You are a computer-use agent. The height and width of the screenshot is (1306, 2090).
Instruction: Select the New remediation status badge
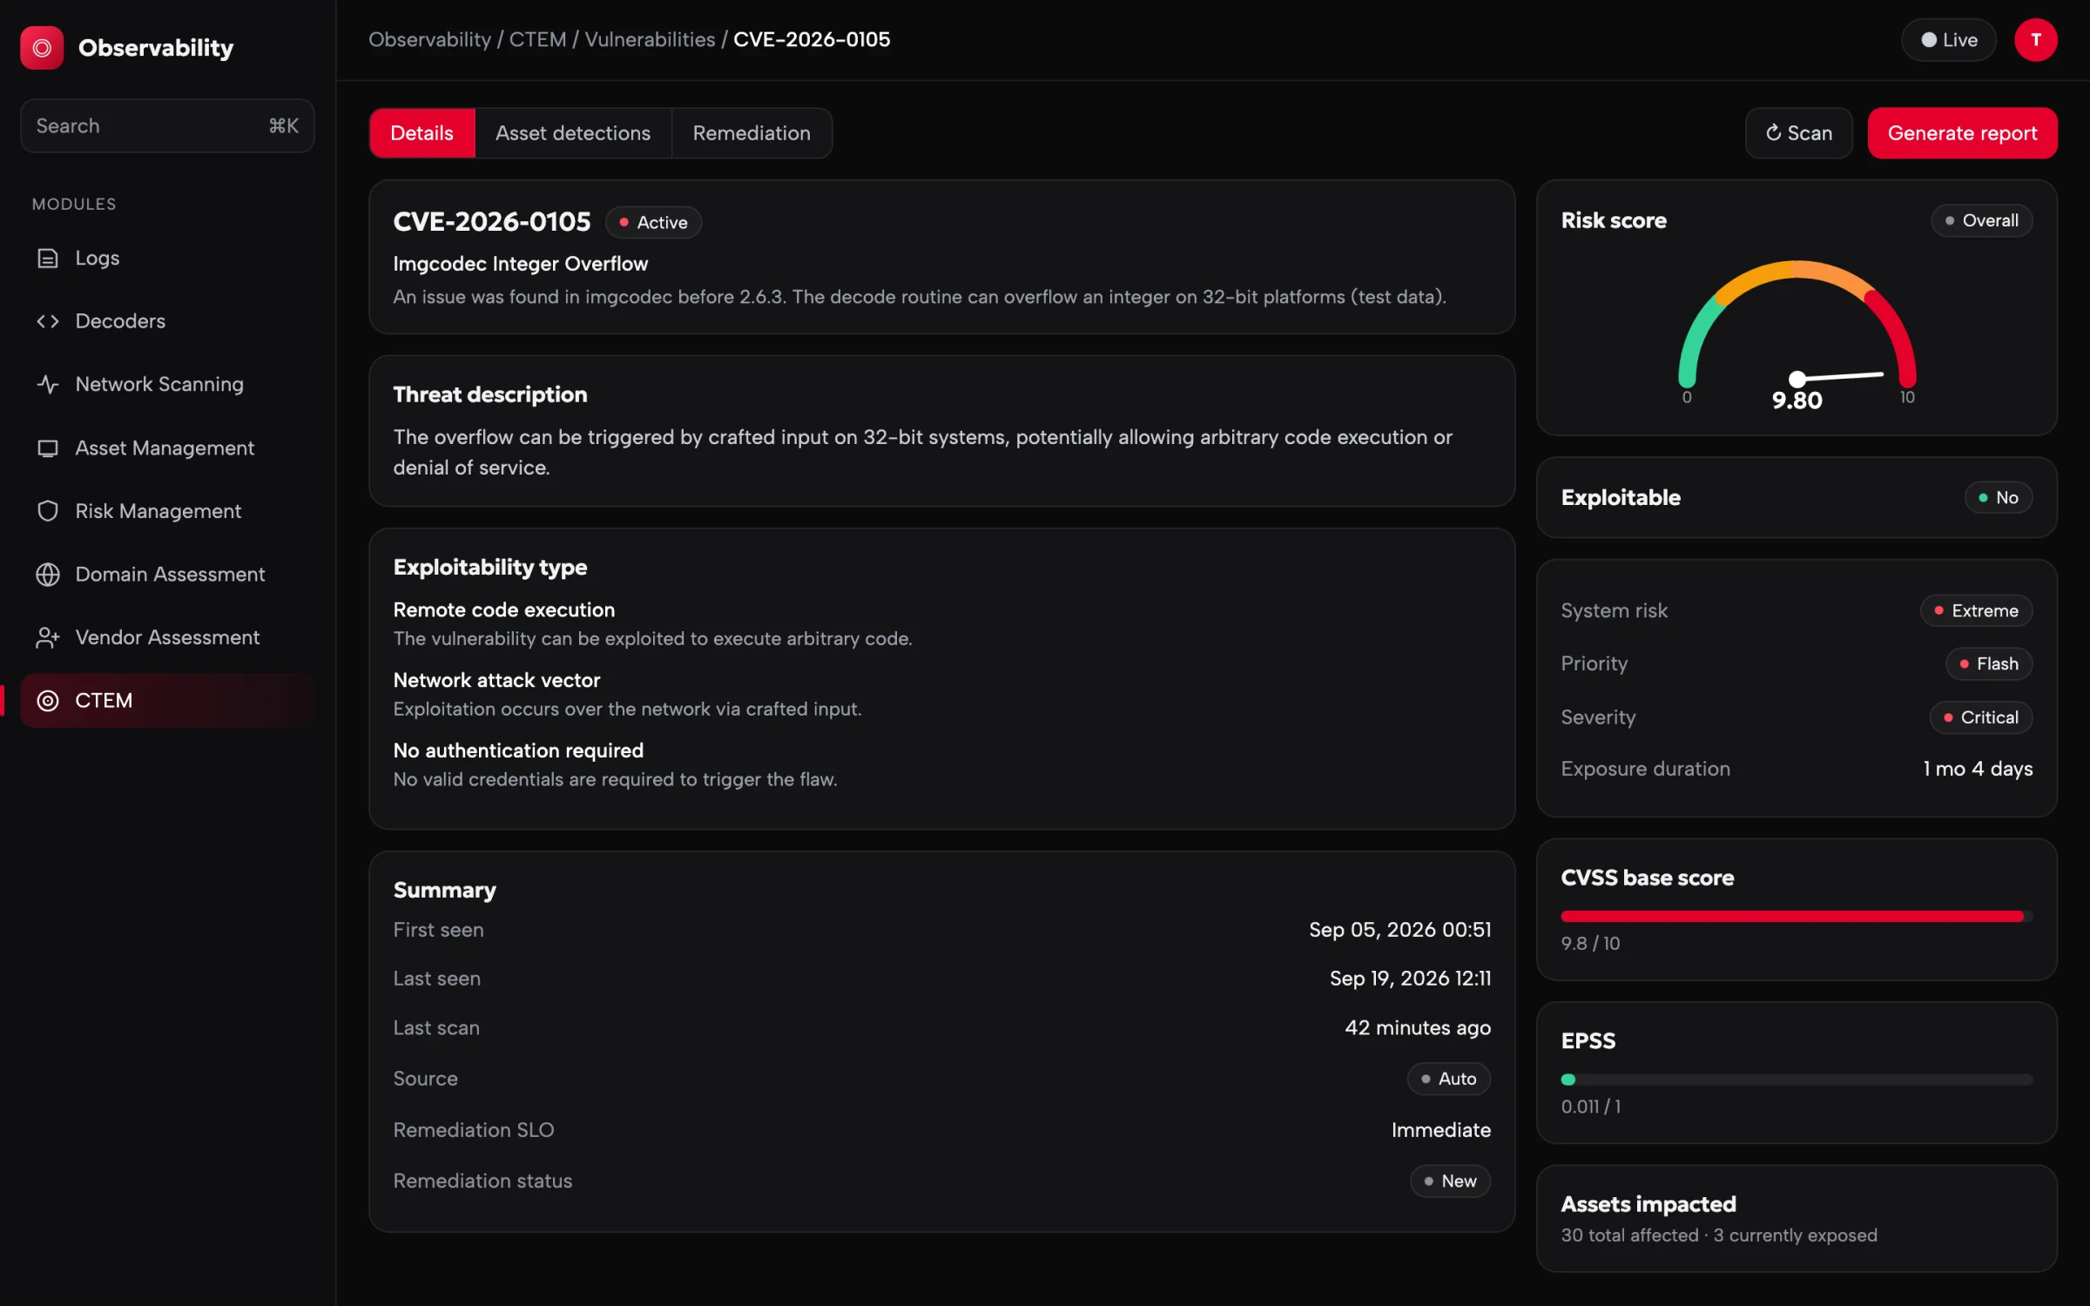(1450, 1181)
